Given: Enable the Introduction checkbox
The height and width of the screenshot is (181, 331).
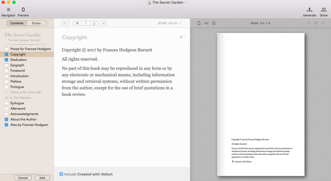Looking at the screenshot, I should (7, 76).
